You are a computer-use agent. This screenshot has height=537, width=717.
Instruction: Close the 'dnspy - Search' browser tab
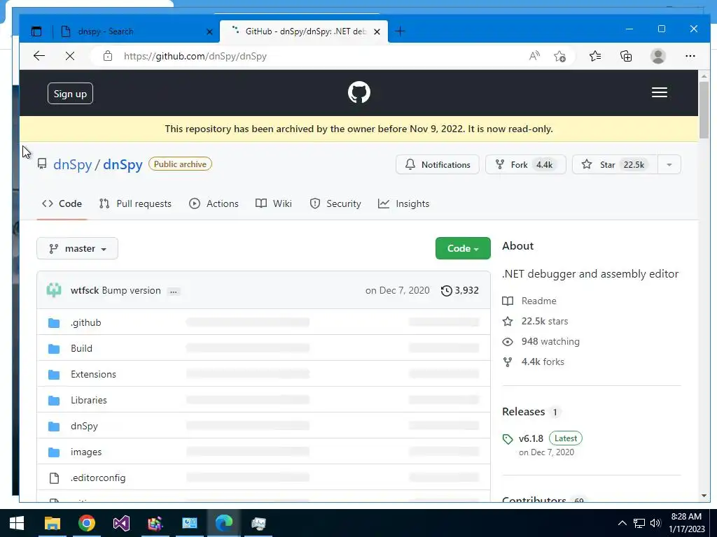click(x=209, y=31)
